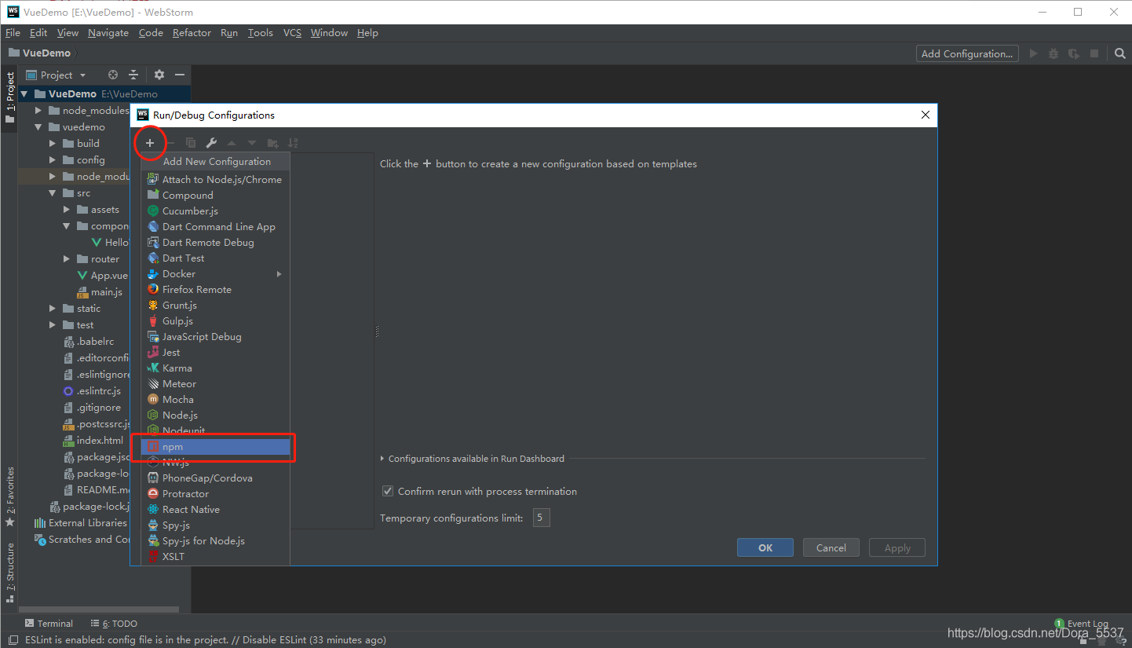Click the locate/scroll-from-source target icon
Screen dimensions: 1132x648
coord(113,75)
